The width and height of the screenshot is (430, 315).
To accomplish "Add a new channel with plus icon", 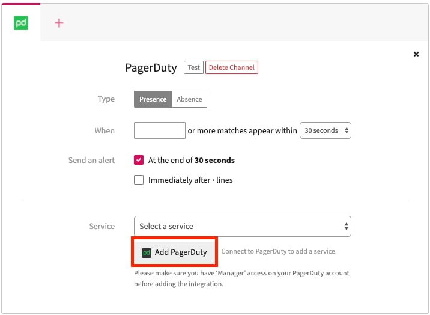I will pos(59,23).
